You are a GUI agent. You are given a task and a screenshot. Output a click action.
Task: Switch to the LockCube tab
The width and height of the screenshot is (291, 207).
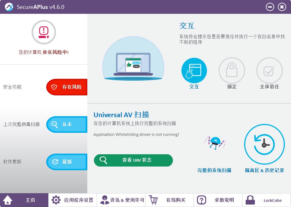266,200
